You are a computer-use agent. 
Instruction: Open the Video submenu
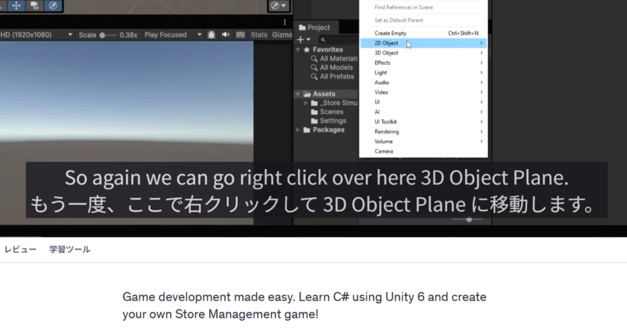pyautogui.click(x=423, y=92)
